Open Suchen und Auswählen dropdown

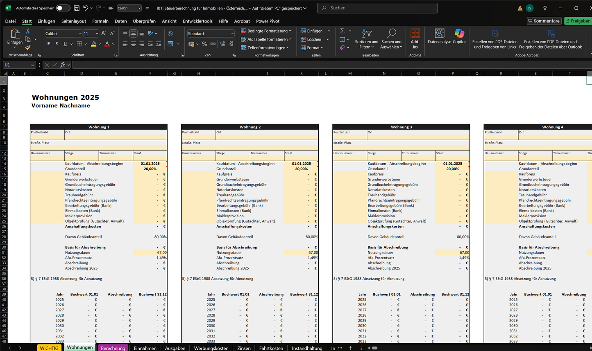(x=391, y=39)
